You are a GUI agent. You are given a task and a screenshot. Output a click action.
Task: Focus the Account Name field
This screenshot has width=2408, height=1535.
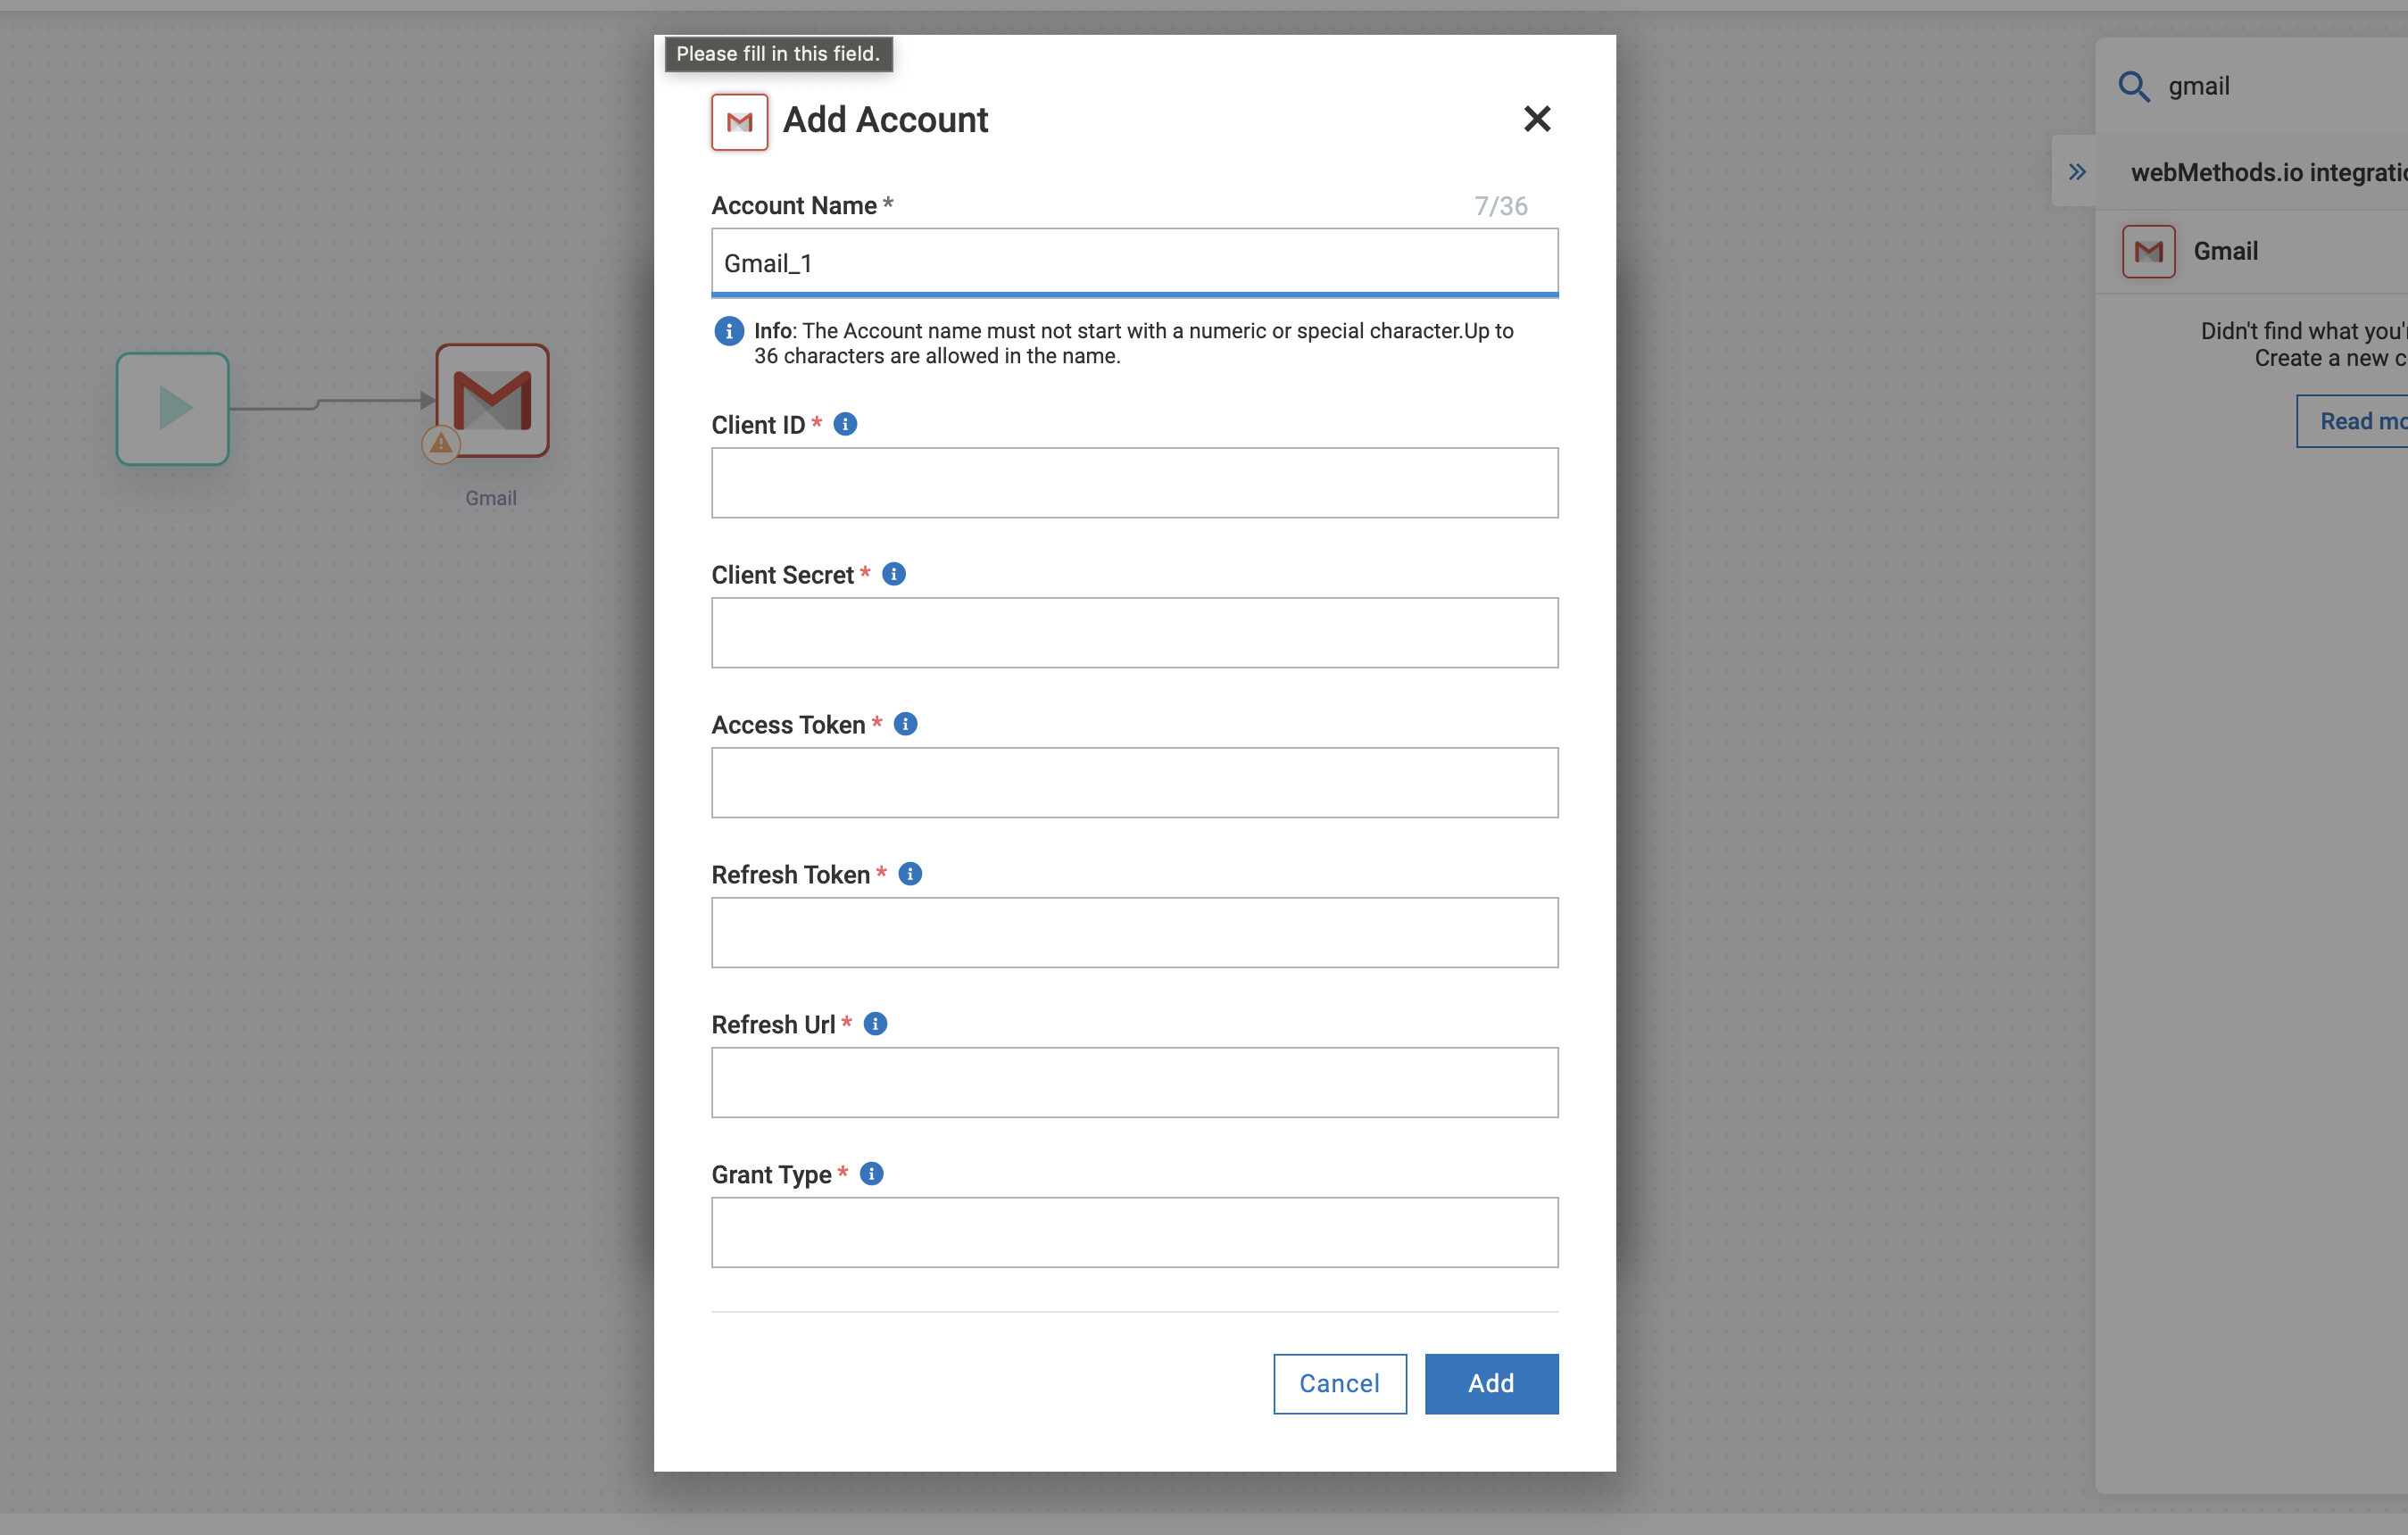pyautogui.click(x=1134, y=263)
